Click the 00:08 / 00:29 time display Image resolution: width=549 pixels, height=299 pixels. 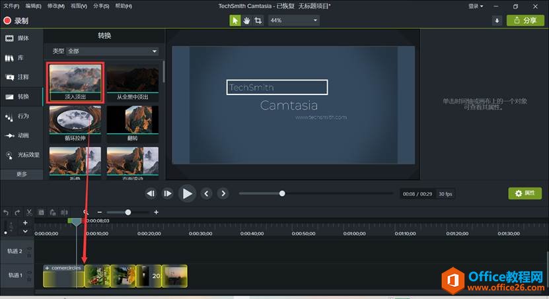418,194
